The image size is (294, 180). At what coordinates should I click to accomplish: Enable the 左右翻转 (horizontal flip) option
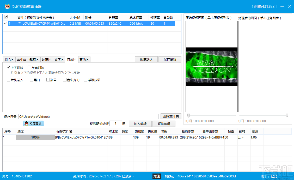[30, 67]
